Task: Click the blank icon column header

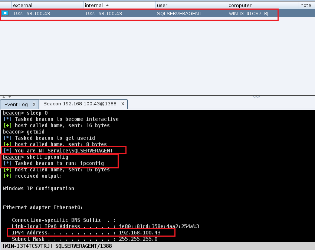Action: (x=6, y=5)
